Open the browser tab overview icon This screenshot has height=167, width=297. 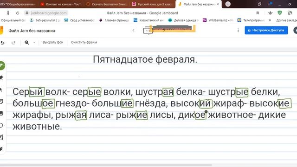(259, 4)
